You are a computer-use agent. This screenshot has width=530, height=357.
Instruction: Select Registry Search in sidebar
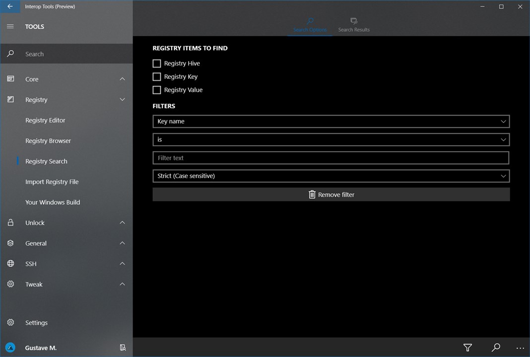point(46,162)
